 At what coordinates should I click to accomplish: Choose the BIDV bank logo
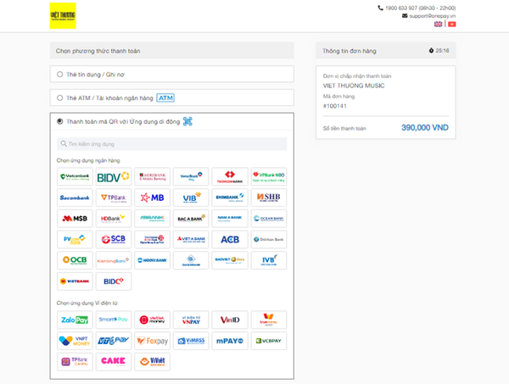click(x=114, y=176)
